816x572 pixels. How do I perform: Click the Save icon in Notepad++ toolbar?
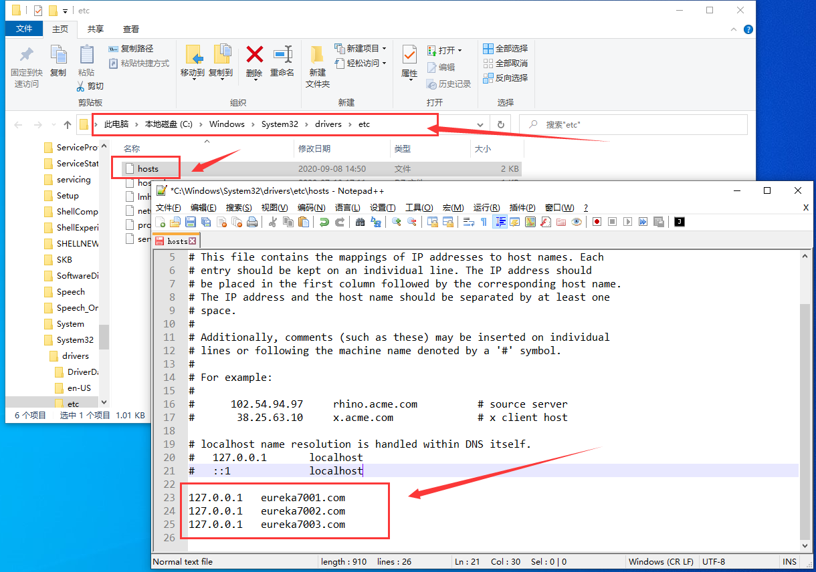(191, 222)
